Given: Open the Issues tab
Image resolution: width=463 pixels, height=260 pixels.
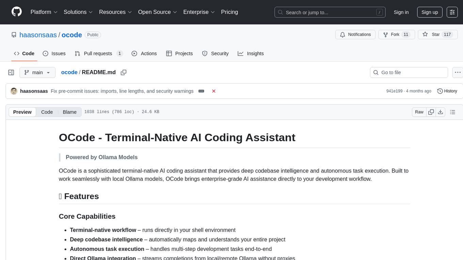Looking at the screenshot, I should (54, 53).
